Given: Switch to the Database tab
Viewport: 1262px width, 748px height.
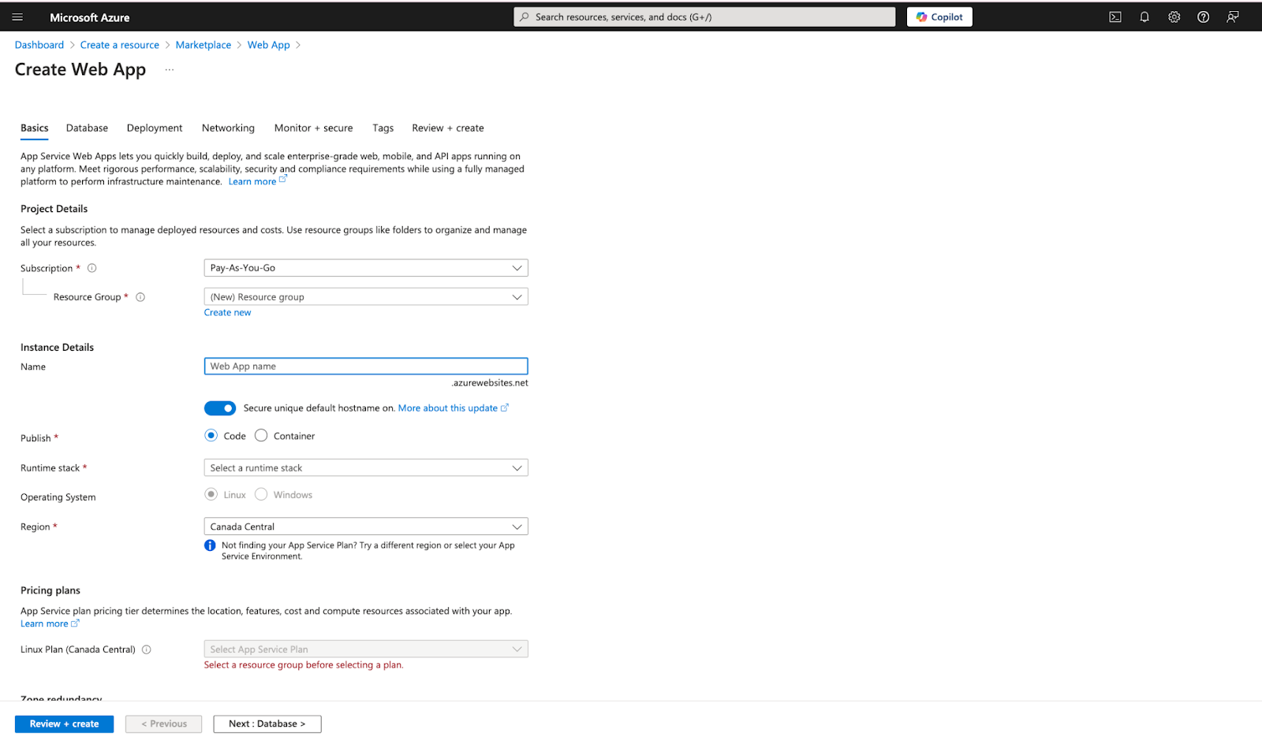Looking at the screenshot, I should [87, 128].
